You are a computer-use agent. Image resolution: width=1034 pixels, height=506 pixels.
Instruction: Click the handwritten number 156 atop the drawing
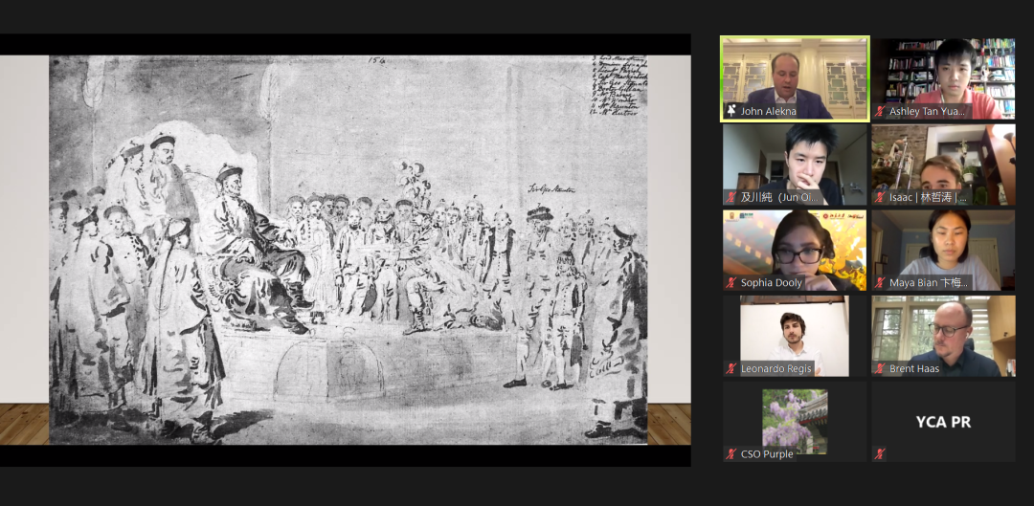(x=376, y=60)
